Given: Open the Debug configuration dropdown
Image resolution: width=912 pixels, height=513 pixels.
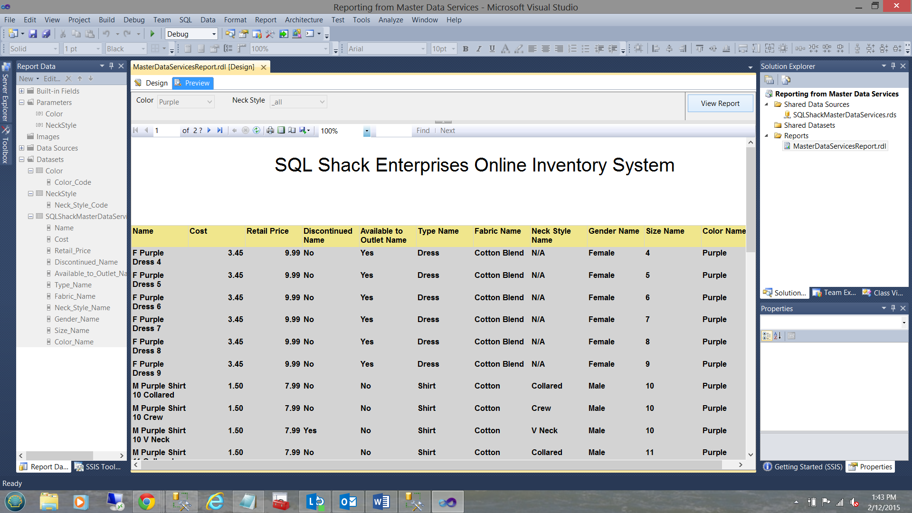Looking at the screenshot, I should click(x=214, y=34).
